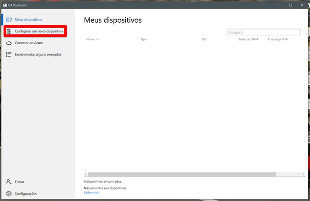Screen dimensions: 310x201
Task: Sort by Endereço IPv6 column header
Action: (x=278, y=39)
